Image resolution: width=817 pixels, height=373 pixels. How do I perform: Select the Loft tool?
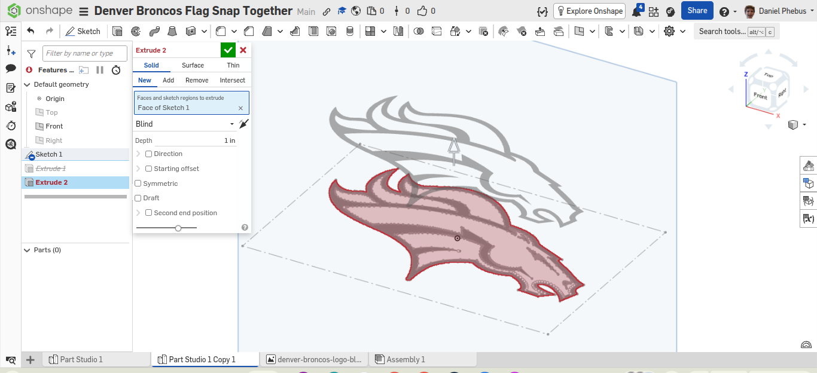172,31
